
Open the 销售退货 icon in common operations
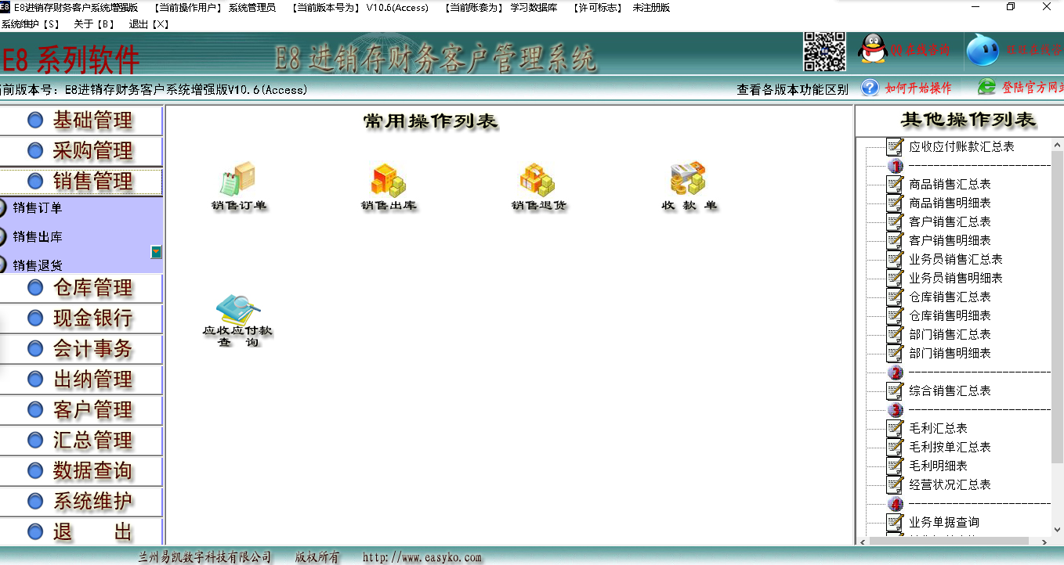pos(538,187)
